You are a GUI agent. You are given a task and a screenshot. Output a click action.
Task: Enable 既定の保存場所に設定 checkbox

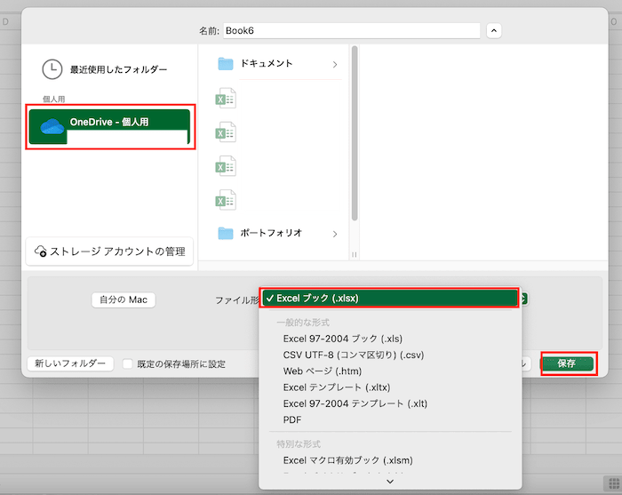pyautogui.click(x=127, y=363)
